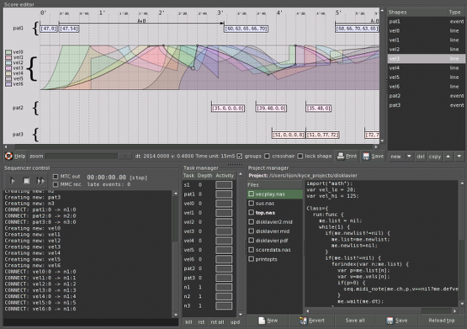Stop the sequencer with the stop button
This screenshot has height=329, width=467.
tap(26, 180)
